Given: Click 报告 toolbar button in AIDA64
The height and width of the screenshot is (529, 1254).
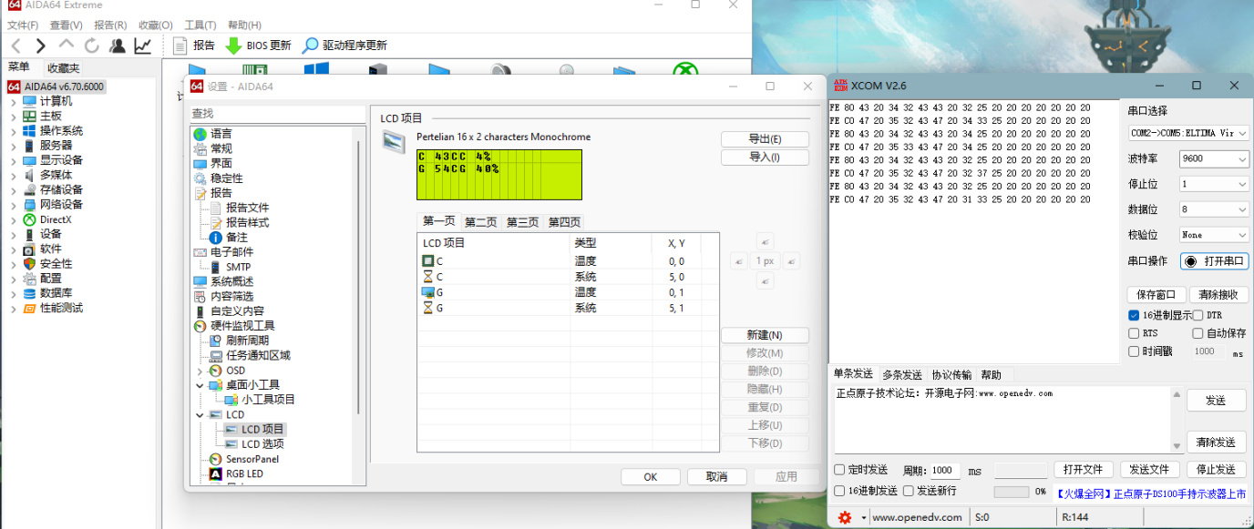Looking at the screenshot, I should point(192,46).
